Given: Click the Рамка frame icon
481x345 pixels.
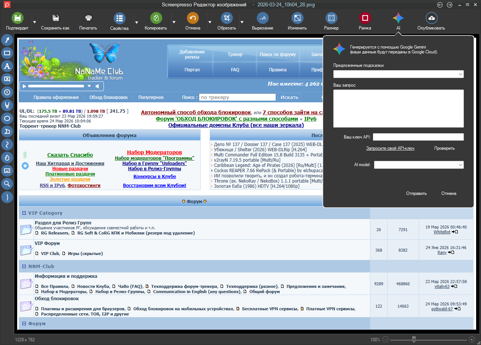Looking at the screenshot, I should pyautogui.click(x=365, y=18).
